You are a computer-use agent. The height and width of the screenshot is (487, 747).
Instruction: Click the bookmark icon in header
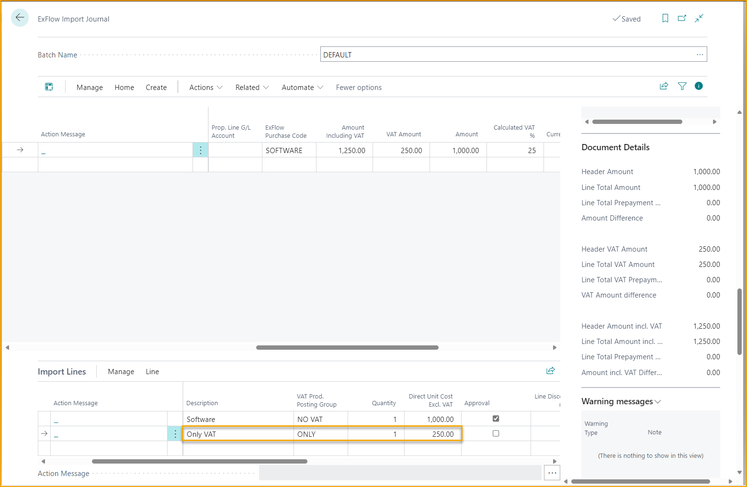point(665,18)
